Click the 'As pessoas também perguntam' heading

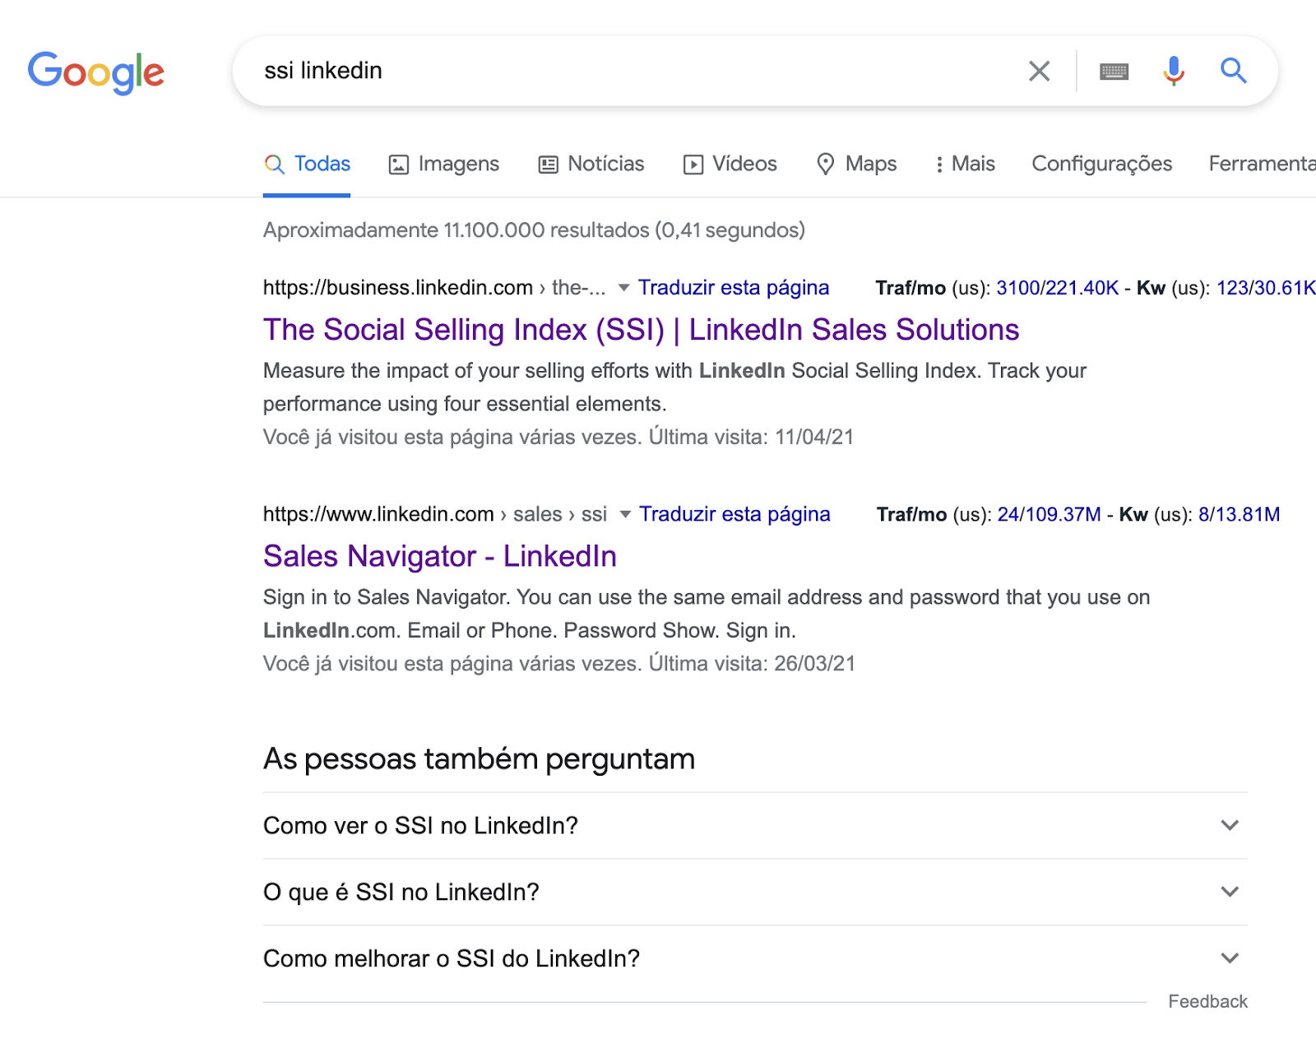(479, 758)
